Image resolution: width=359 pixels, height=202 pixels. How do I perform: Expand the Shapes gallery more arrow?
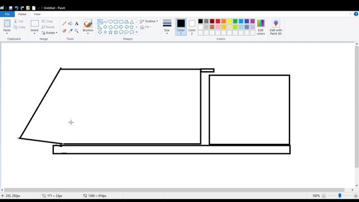pyautogui.click(x=137, y=33)
